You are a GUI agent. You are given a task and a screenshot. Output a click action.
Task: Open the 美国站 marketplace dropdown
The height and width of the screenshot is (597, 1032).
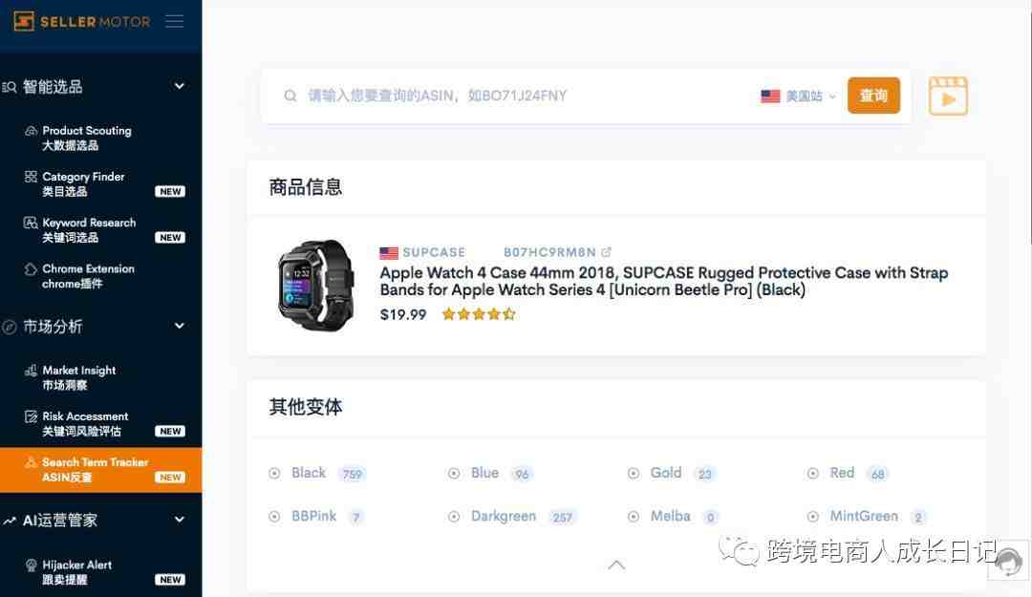(798, 96)
